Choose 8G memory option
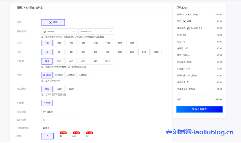 (95, 52)
